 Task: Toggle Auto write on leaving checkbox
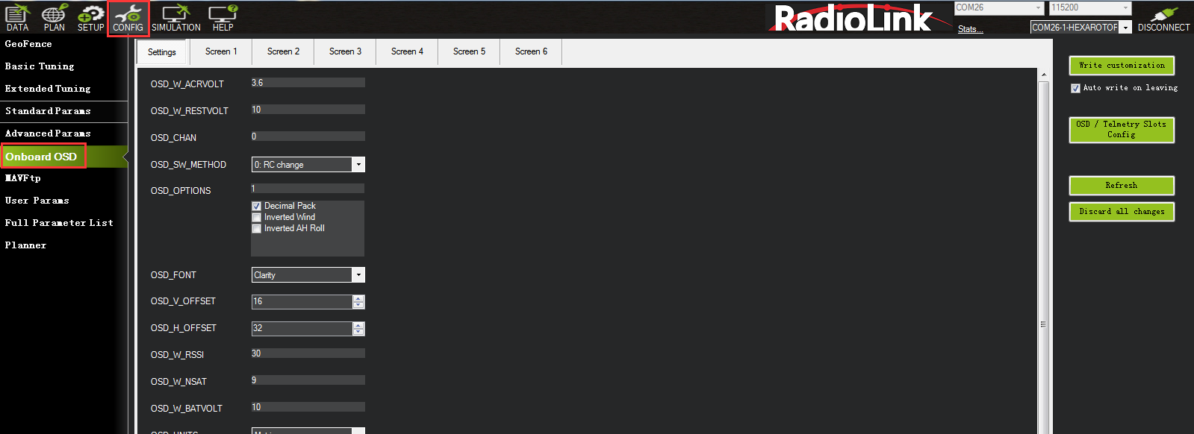coord(1075,88)
